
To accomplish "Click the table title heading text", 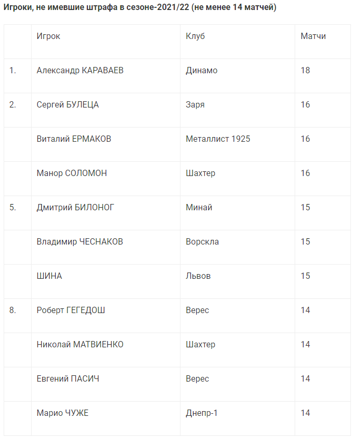I will 140,7.
